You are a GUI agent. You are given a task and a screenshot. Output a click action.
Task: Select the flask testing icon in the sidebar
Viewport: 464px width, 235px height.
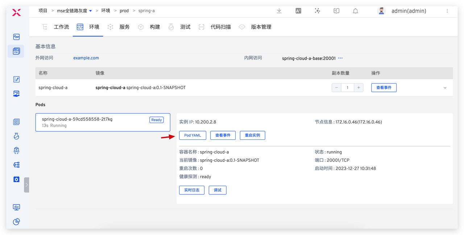tap(16, 136)
